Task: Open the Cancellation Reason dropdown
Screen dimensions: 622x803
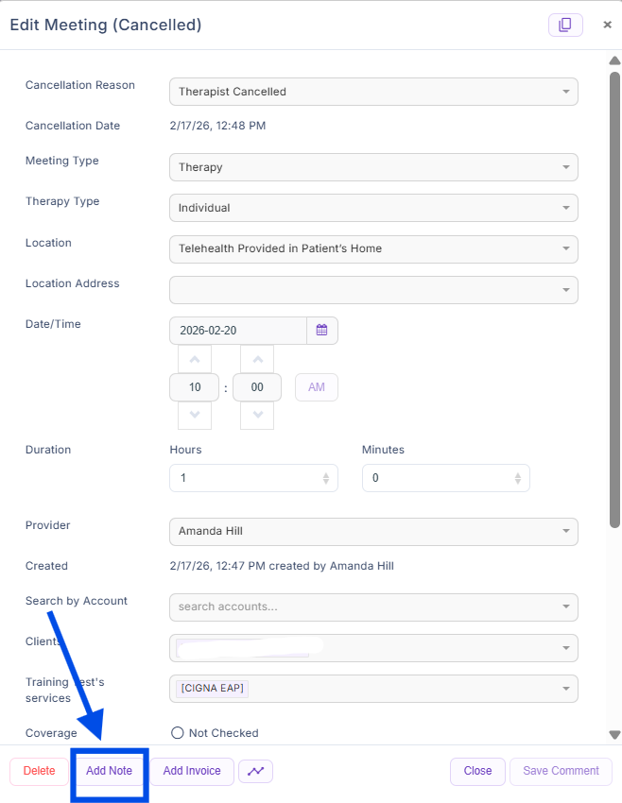Action: 373,92
